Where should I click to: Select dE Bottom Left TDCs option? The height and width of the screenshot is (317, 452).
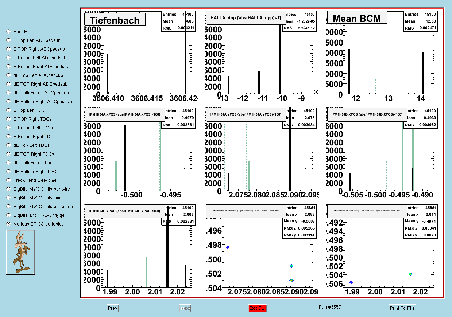point(8,163)
